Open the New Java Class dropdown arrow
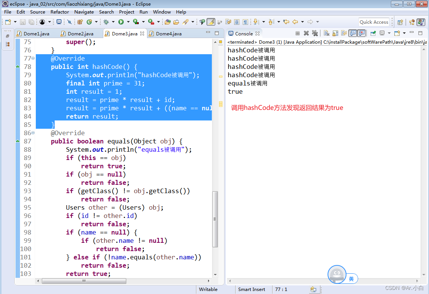Image resolution: width=429 pixels, height=294 pixels. point(96,22)
